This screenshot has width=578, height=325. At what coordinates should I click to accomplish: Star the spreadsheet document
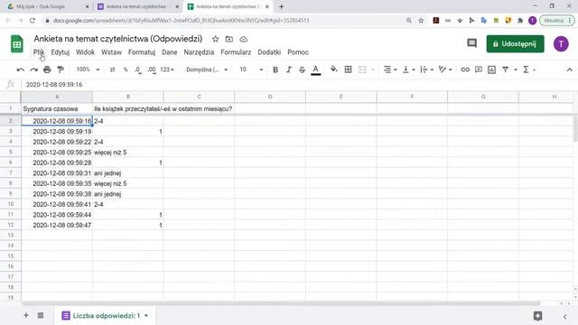click(215, 39)
